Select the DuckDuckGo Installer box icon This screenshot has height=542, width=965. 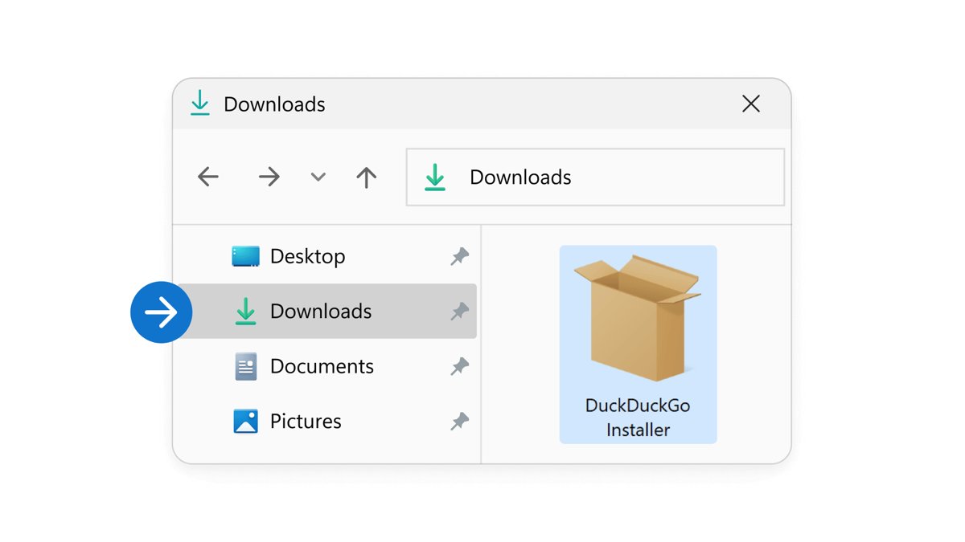638,318
